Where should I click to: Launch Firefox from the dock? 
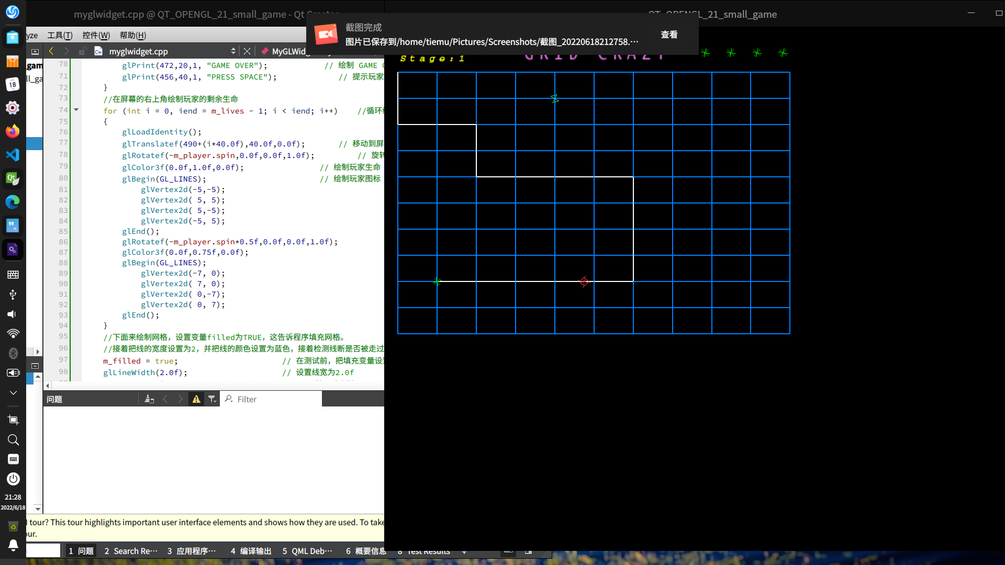(13, 131)
